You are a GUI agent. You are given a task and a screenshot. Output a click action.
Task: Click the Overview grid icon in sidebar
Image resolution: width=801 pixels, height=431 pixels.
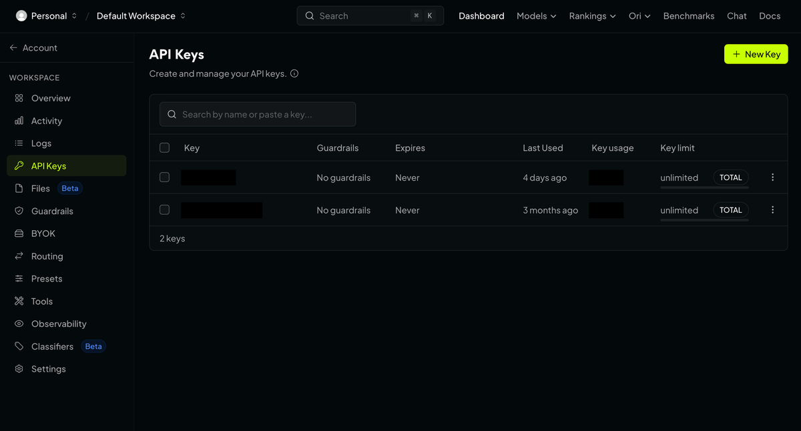click(x=19, y=98)
